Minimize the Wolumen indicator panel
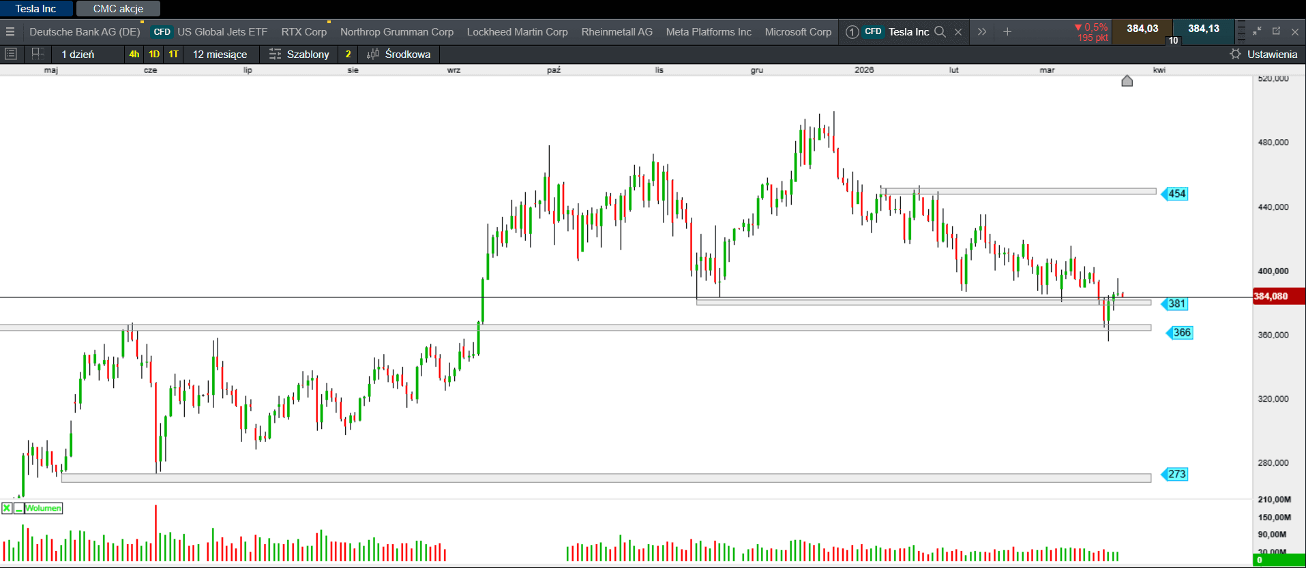The width and height of the screenshot is (1306, 568). 19,508
